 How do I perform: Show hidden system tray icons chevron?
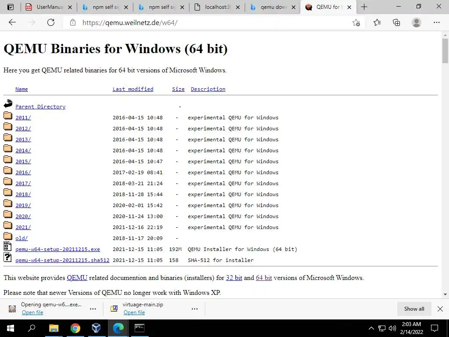(x=371, y=328)
